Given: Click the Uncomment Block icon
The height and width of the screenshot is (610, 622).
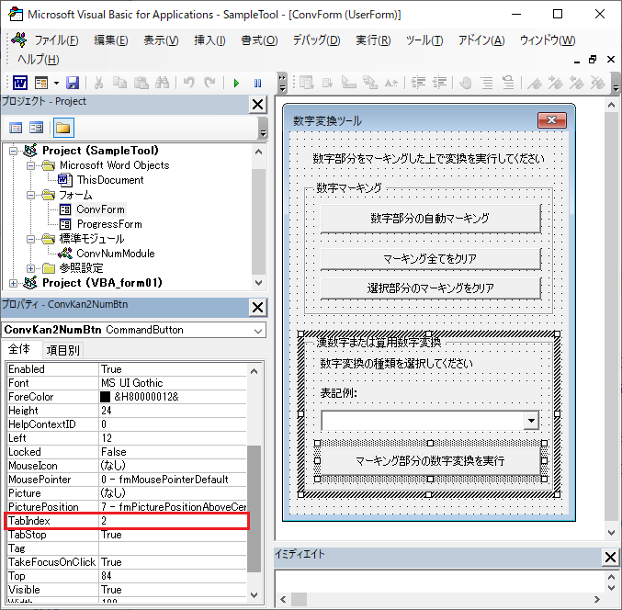Looking at the screenshot, I should point(508,83).
